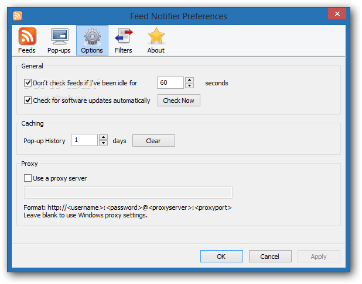Open the Filters preferences tab

click(x=124, y=40)
